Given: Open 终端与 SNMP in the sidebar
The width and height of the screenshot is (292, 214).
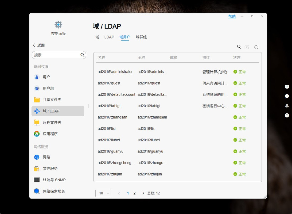Looking at the screenshot, I should [58, 180].
